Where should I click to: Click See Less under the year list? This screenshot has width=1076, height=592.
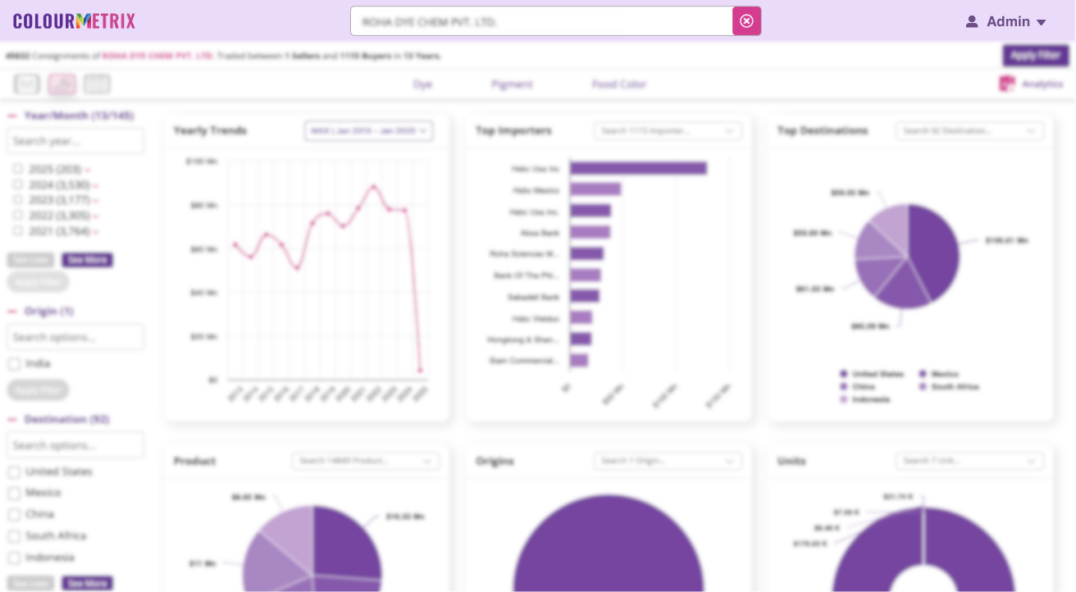point(31,260)
